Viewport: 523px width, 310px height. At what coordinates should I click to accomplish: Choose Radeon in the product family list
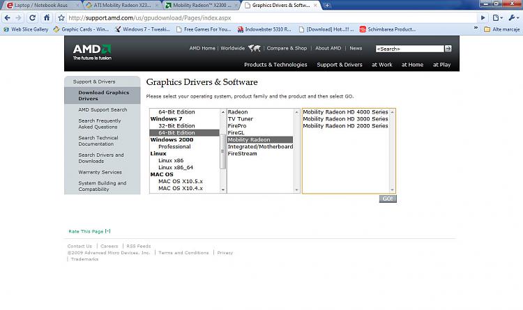click(238, 112)
